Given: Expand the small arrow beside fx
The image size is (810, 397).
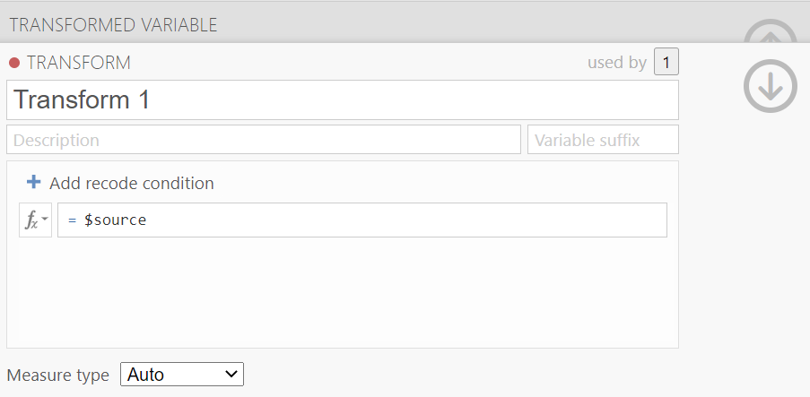Looking at the screenshot, I should (45, 219).
